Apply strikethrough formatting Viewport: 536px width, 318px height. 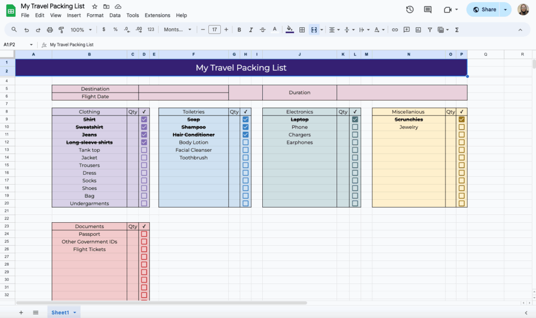(x=262, y=30)
